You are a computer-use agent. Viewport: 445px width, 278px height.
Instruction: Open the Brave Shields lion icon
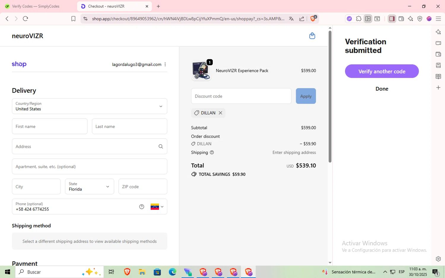pos(313,18)
